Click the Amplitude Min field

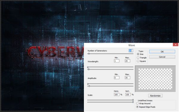tap(117, 78)
